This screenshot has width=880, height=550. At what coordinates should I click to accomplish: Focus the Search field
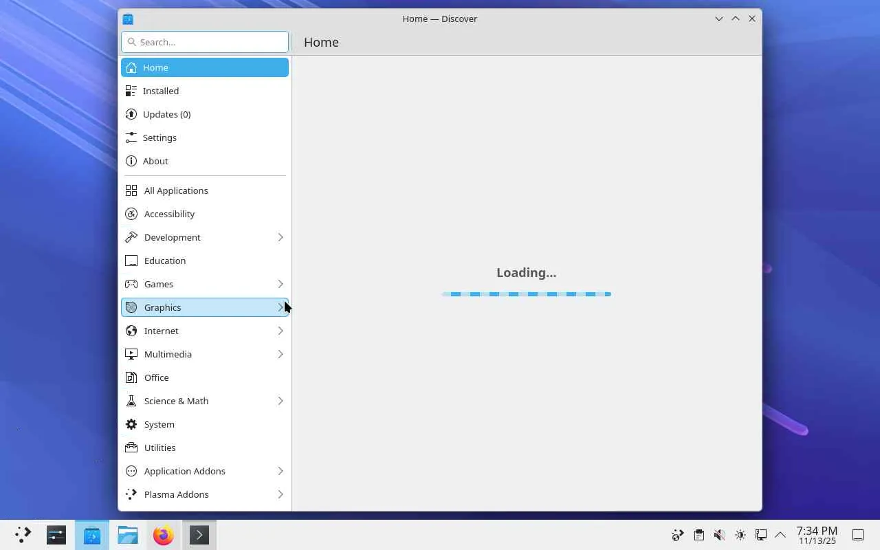coord(205,42)
